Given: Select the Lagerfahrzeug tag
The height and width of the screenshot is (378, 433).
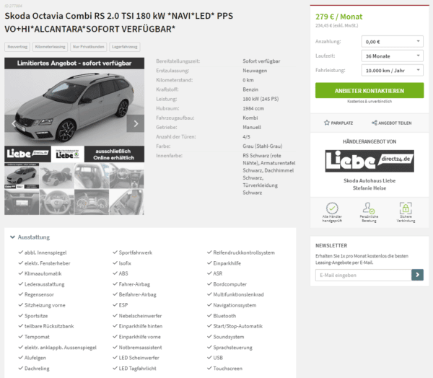Looking at the screenshot, I should 125,47.
